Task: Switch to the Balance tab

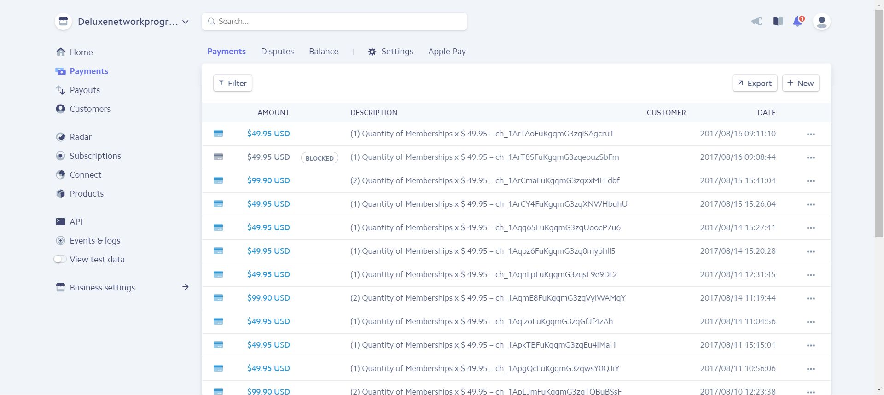Action: 324,52
